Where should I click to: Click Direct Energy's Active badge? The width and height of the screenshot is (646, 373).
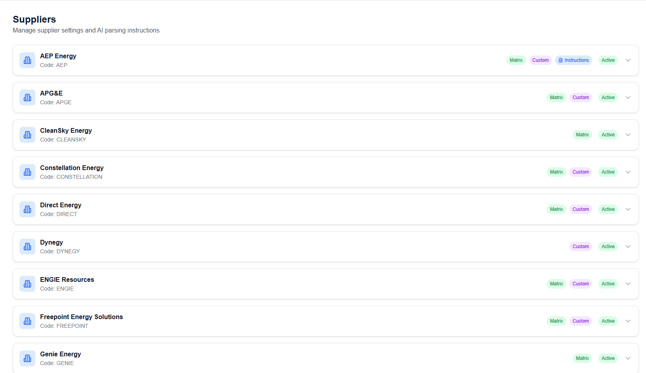tap(608, 209)
